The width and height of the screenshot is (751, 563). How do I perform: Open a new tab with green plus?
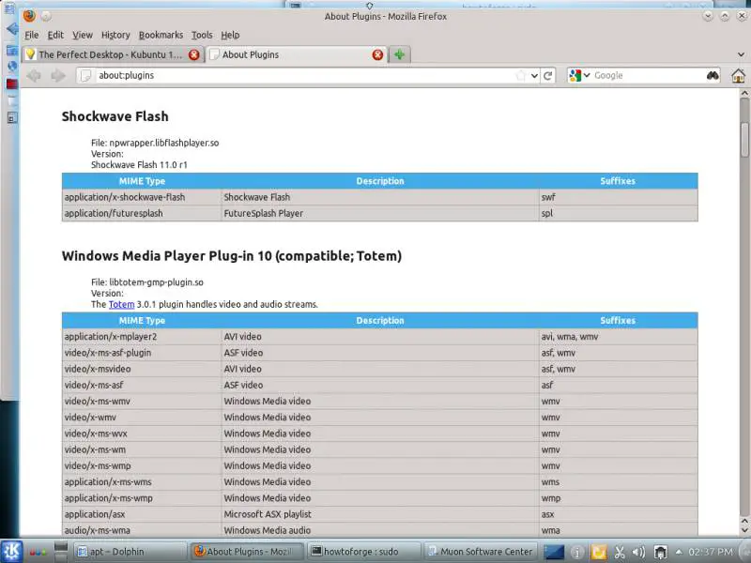(x=400, y=54)
